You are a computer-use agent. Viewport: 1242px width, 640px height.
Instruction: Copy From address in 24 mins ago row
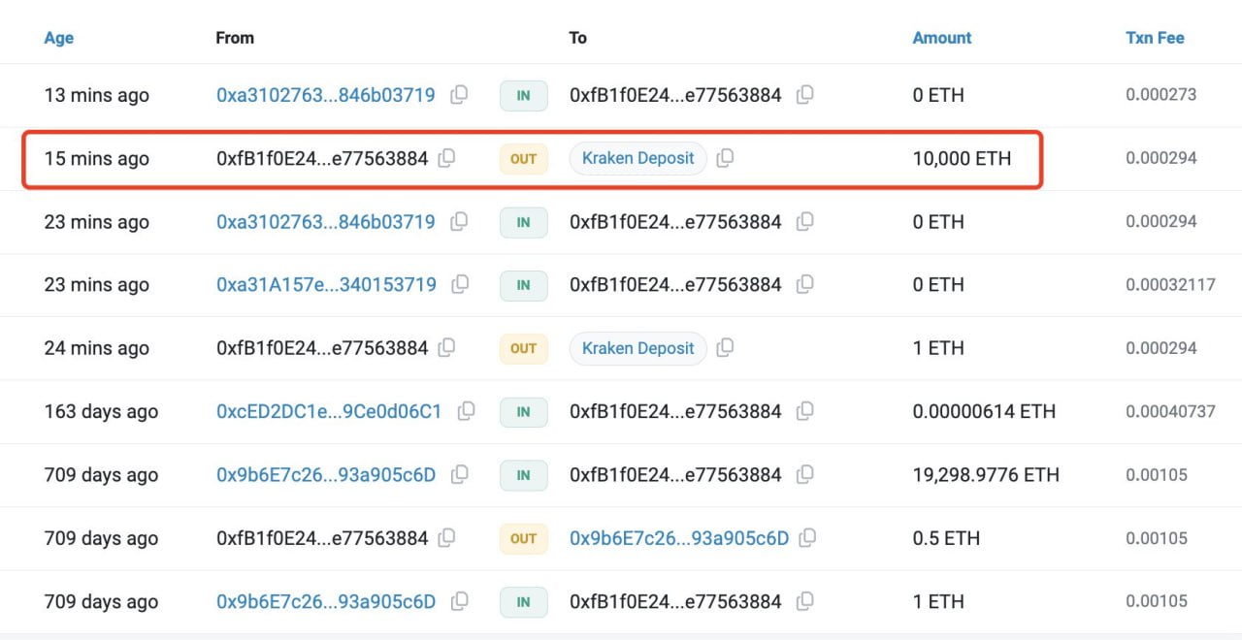[x=446, y=348]
